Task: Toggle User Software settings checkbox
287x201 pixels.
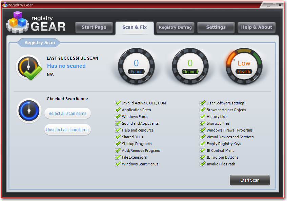Action: [x=203, y=103]
